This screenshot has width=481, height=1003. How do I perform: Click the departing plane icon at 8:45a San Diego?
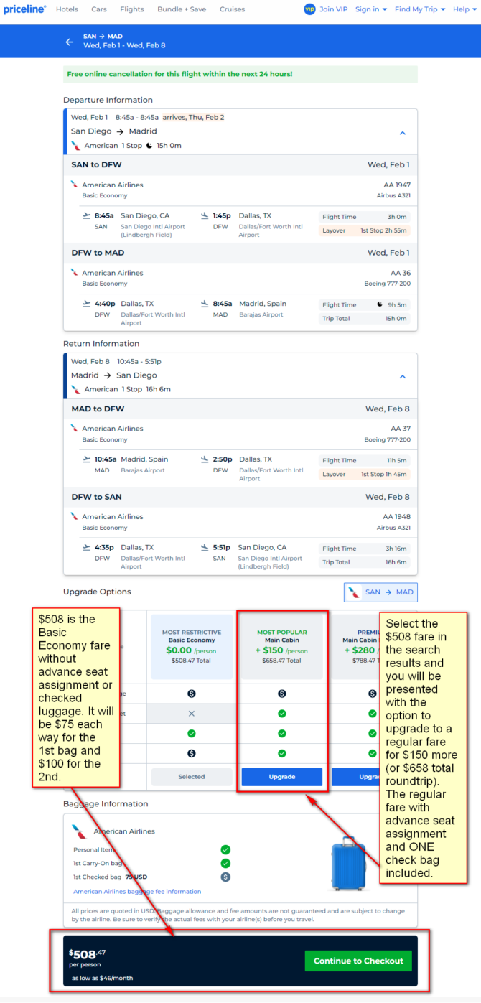87,215
